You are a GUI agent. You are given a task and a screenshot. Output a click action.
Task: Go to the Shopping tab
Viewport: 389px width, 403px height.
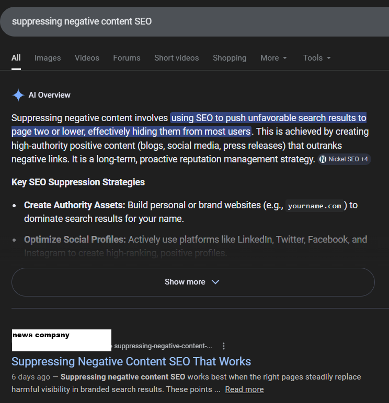tap(230, 58)
